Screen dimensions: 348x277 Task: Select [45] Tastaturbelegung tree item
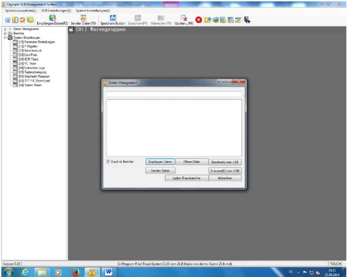click(x=32, y=72)
